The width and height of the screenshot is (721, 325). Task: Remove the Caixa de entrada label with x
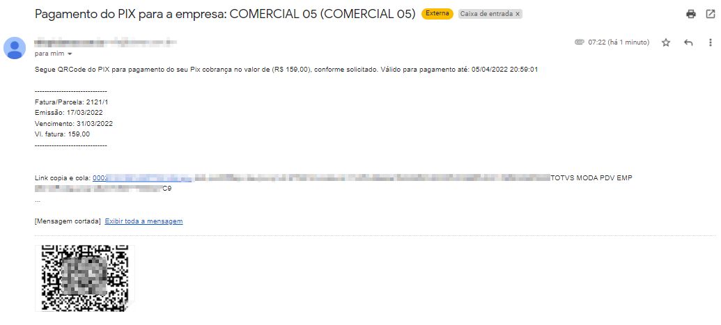click(518, 14)
